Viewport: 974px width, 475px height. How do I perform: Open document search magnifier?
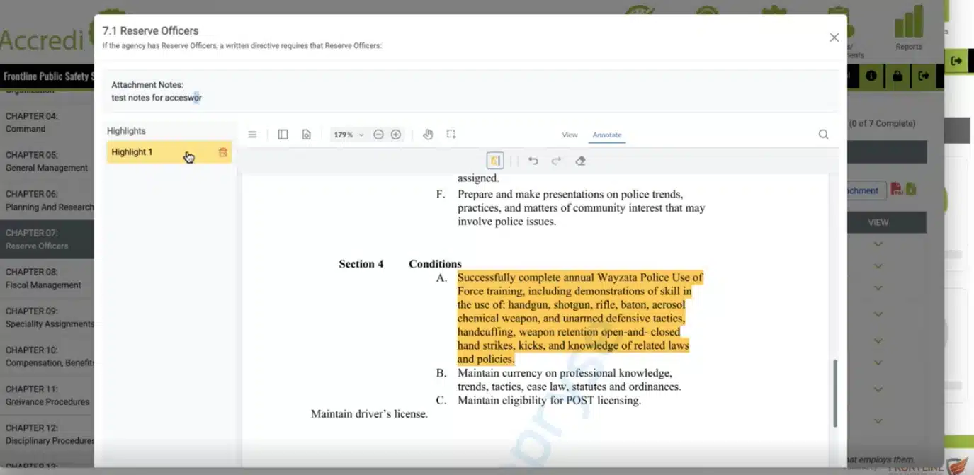pyautogui.click(x=823, y=135)
